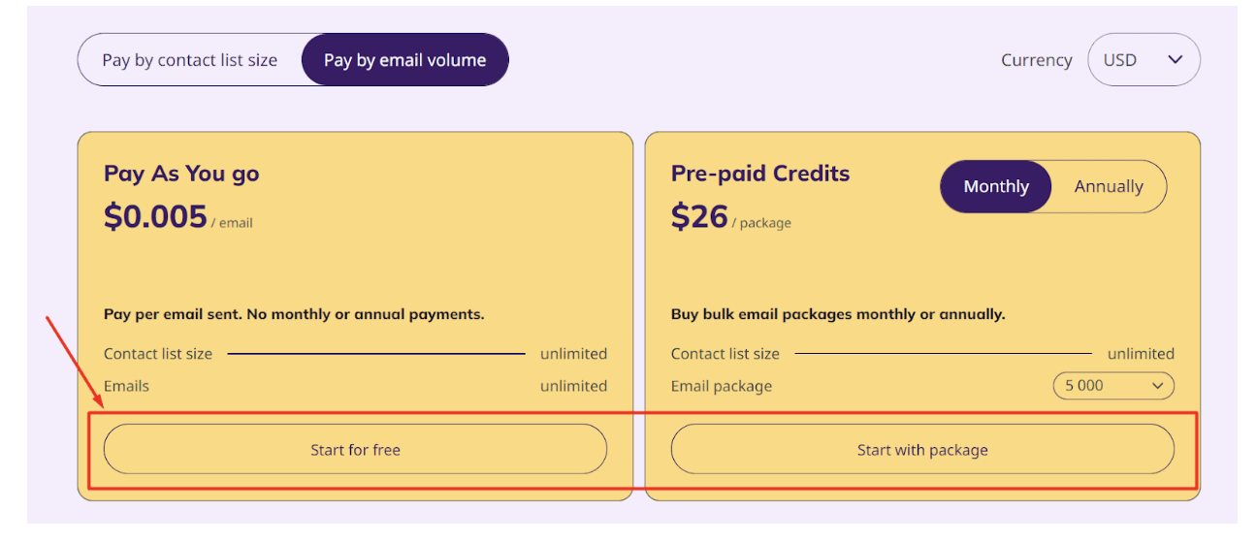Switch to Pay by contact list size
The image size is (1257, 543).
coord(190,60)
